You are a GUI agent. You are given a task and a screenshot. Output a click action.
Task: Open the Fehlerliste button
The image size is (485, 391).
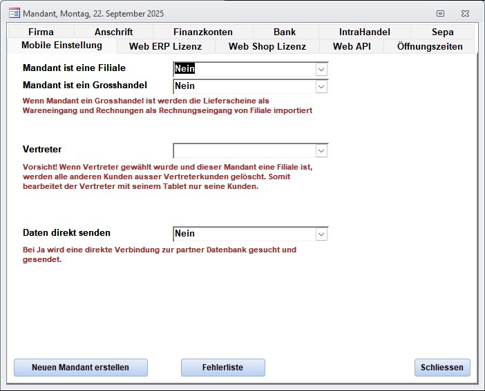(222, 368)
